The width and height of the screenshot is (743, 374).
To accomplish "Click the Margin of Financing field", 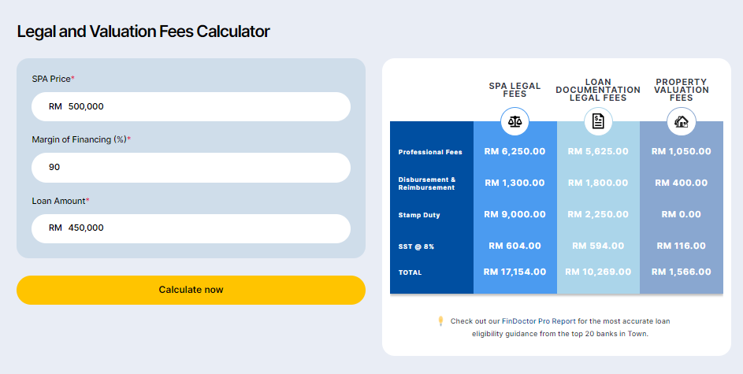I will click(191, 167).
